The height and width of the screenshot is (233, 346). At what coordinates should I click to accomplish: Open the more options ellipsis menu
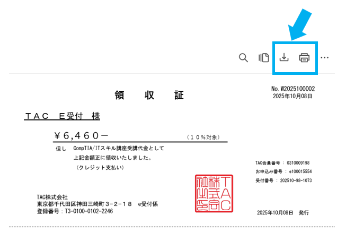tap(325, 58)
